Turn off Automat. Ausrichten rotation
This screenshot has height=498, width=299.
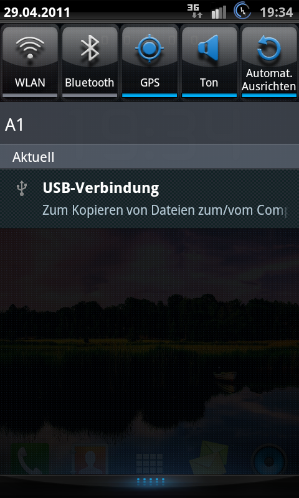click(x=269, y=62)
